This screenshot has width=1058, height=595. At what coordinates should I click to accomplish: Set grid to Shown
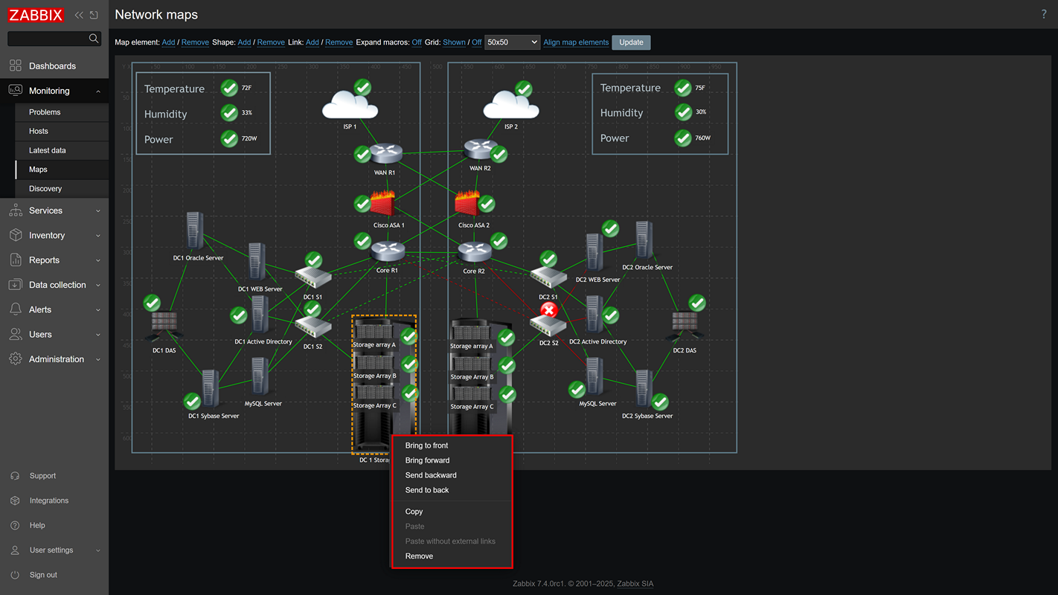coord(454,42)
